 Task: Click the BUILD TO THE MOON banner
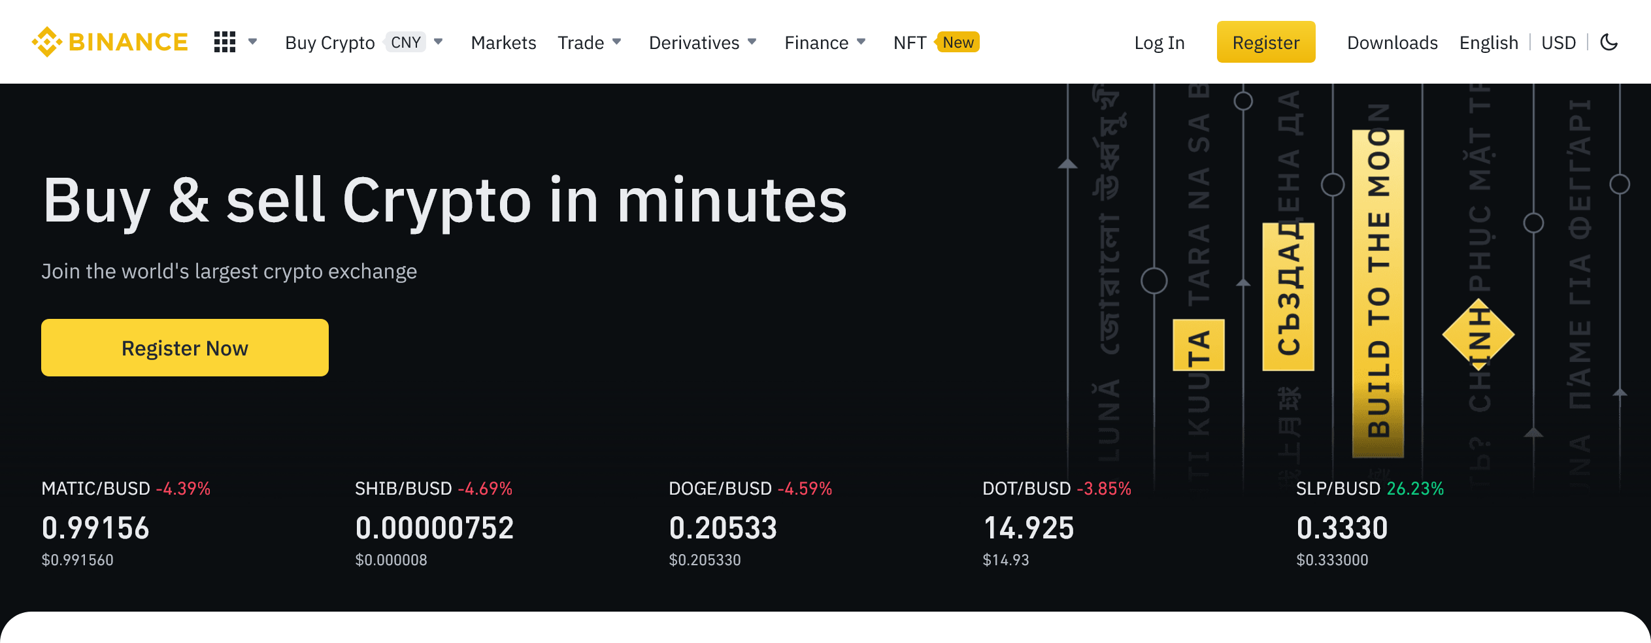point(1378,293)
